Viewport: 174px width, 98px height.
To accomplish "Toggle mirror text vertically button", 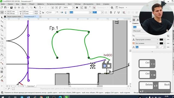I will pos(66,13).
